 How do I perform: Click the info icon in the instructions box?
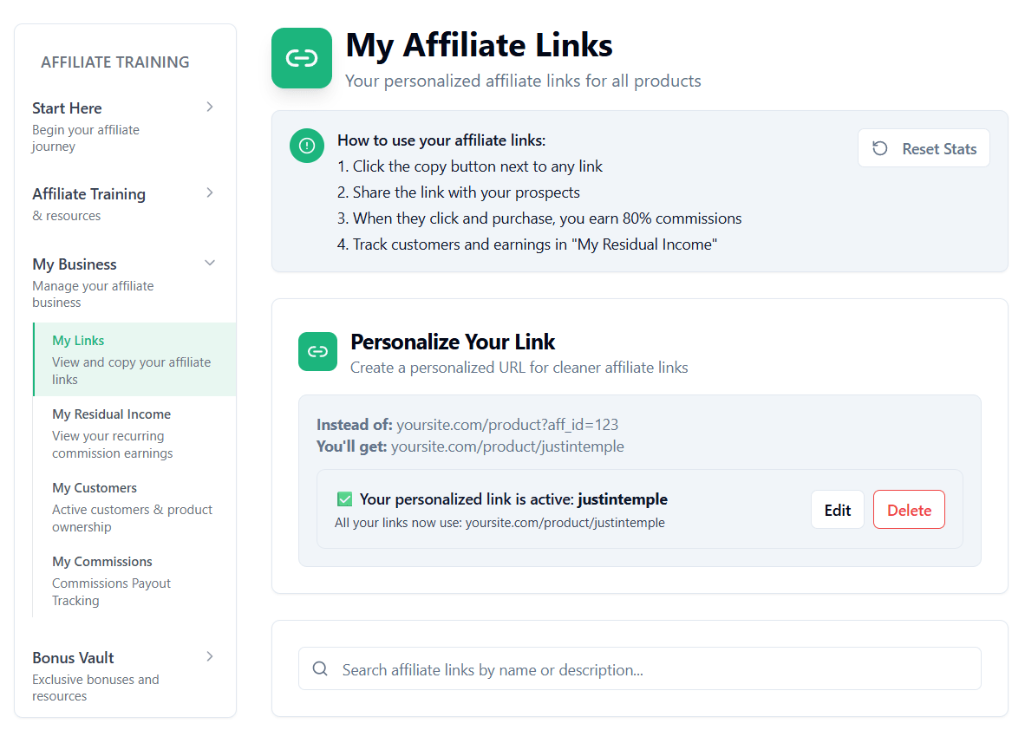pyautogui.click(x=306, y=146)
